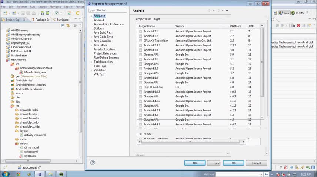The height and width of the screenshot is (177, 317).
Task: Check the Real3D Add-On target
Action: pyautogui.click(x=140, y=87)
